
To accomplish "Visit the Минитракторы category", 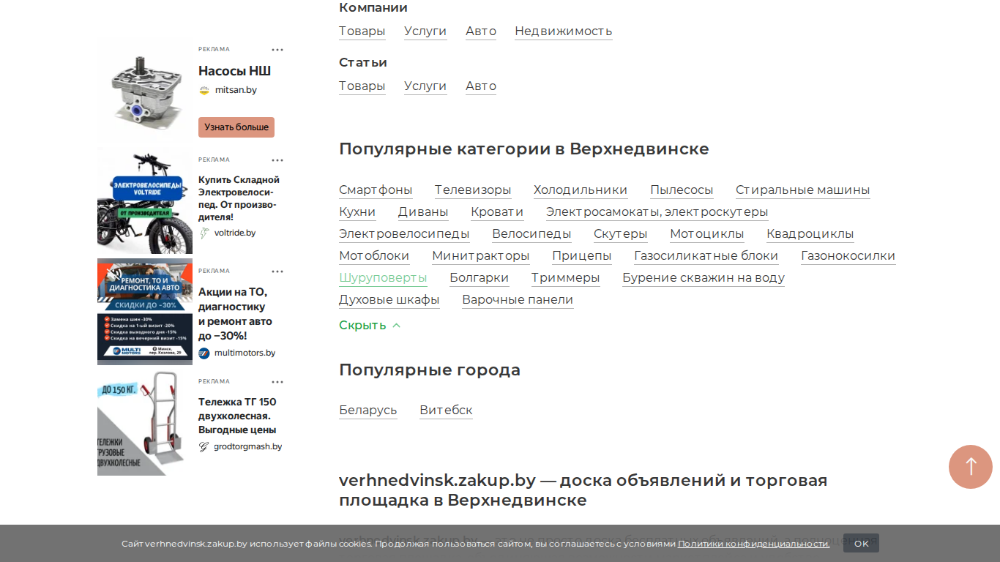I will pyautogui.click(x=481, y=256).
